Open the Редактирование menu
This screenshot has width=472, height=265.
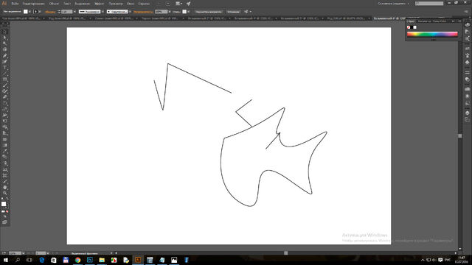(x=33, y=4)
